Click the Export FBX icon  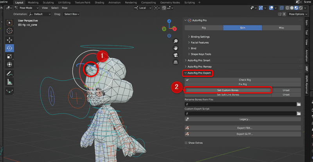click(187, 128)
